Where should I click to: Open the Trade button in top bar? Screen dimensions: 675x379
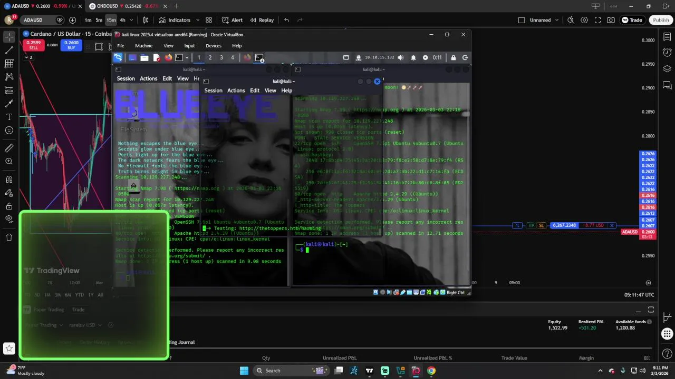[632, 20]
